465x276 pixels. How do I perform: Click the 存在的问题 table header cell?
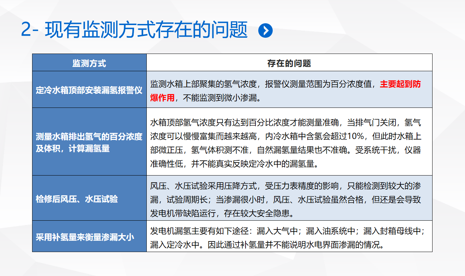289,63
